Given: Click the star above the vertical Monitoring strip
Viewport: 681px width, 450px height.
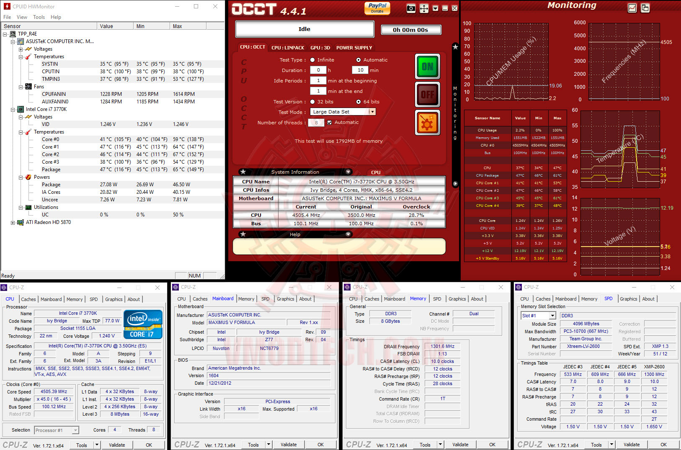Looking at the screenshot, I should pyautogui.click(x=455, y=46).
